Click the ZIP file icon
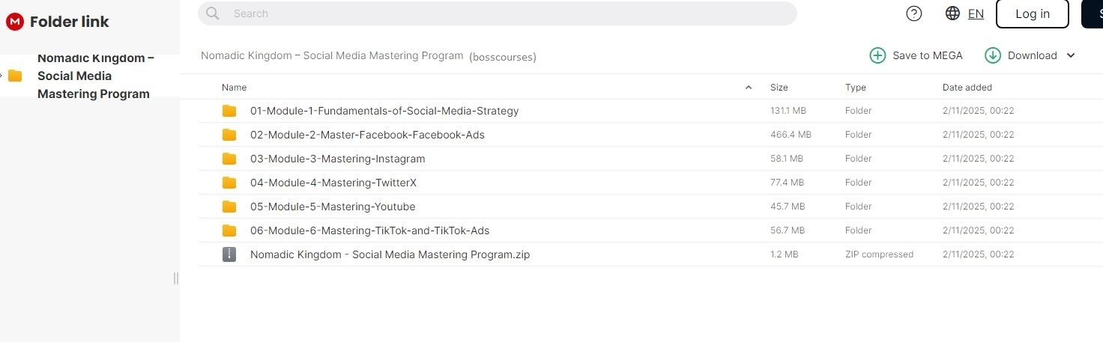The width and height of the screenshot is (1103, 342). click(x=229, y=254)
